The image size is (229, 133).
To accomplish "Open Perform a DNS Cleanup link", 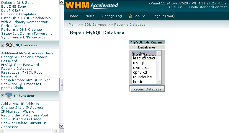I will [22, 30].
